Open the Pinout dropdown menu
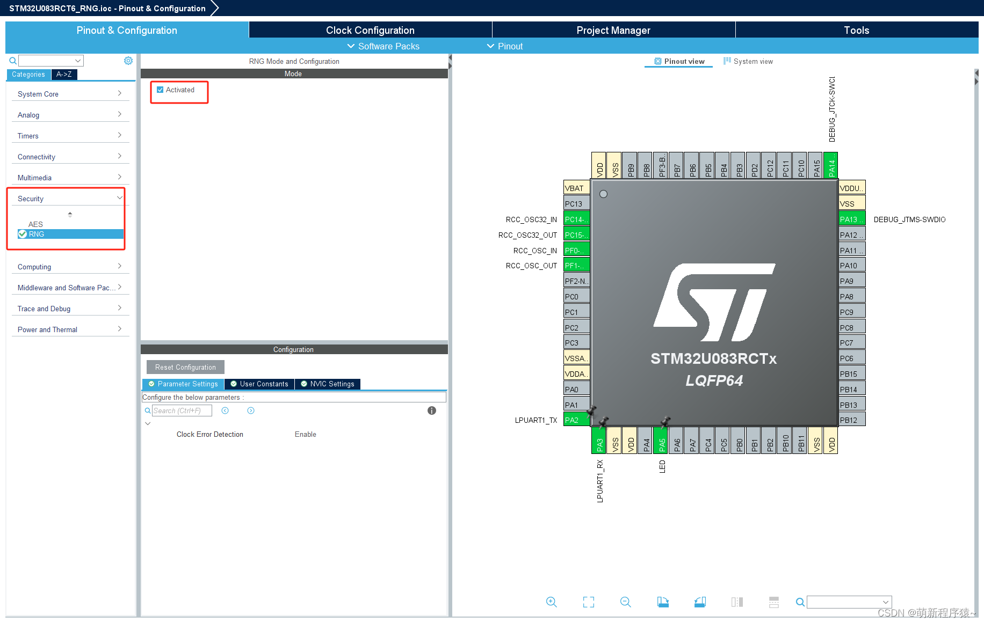This screenshot has height=623, width=984. [505, 46]
